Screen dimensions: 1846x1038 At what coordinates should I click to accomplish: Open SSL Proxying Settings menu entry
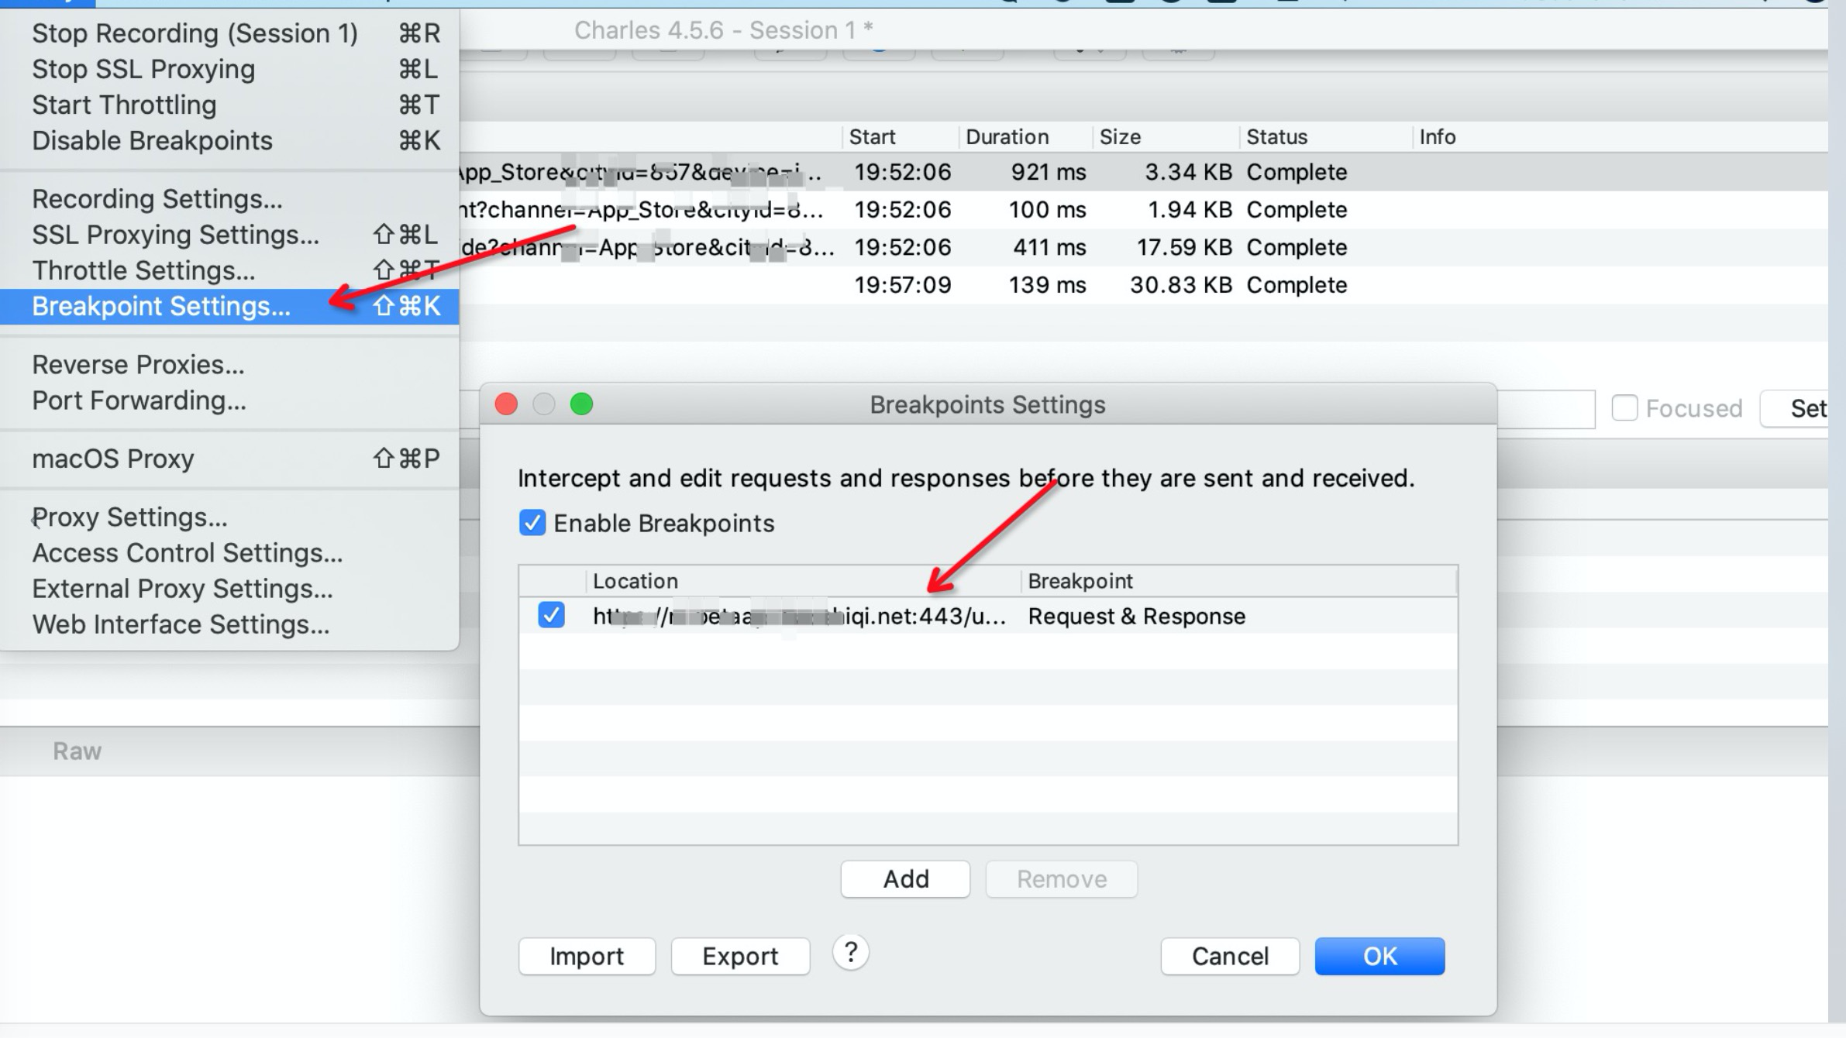175,235
